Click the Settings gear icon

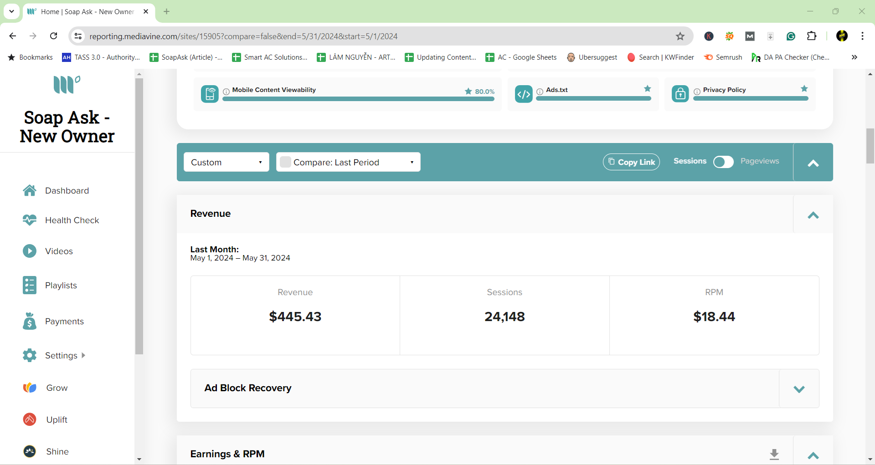point(30,355)
